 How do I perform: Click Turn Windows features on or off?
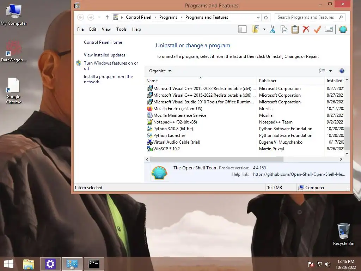111,66
